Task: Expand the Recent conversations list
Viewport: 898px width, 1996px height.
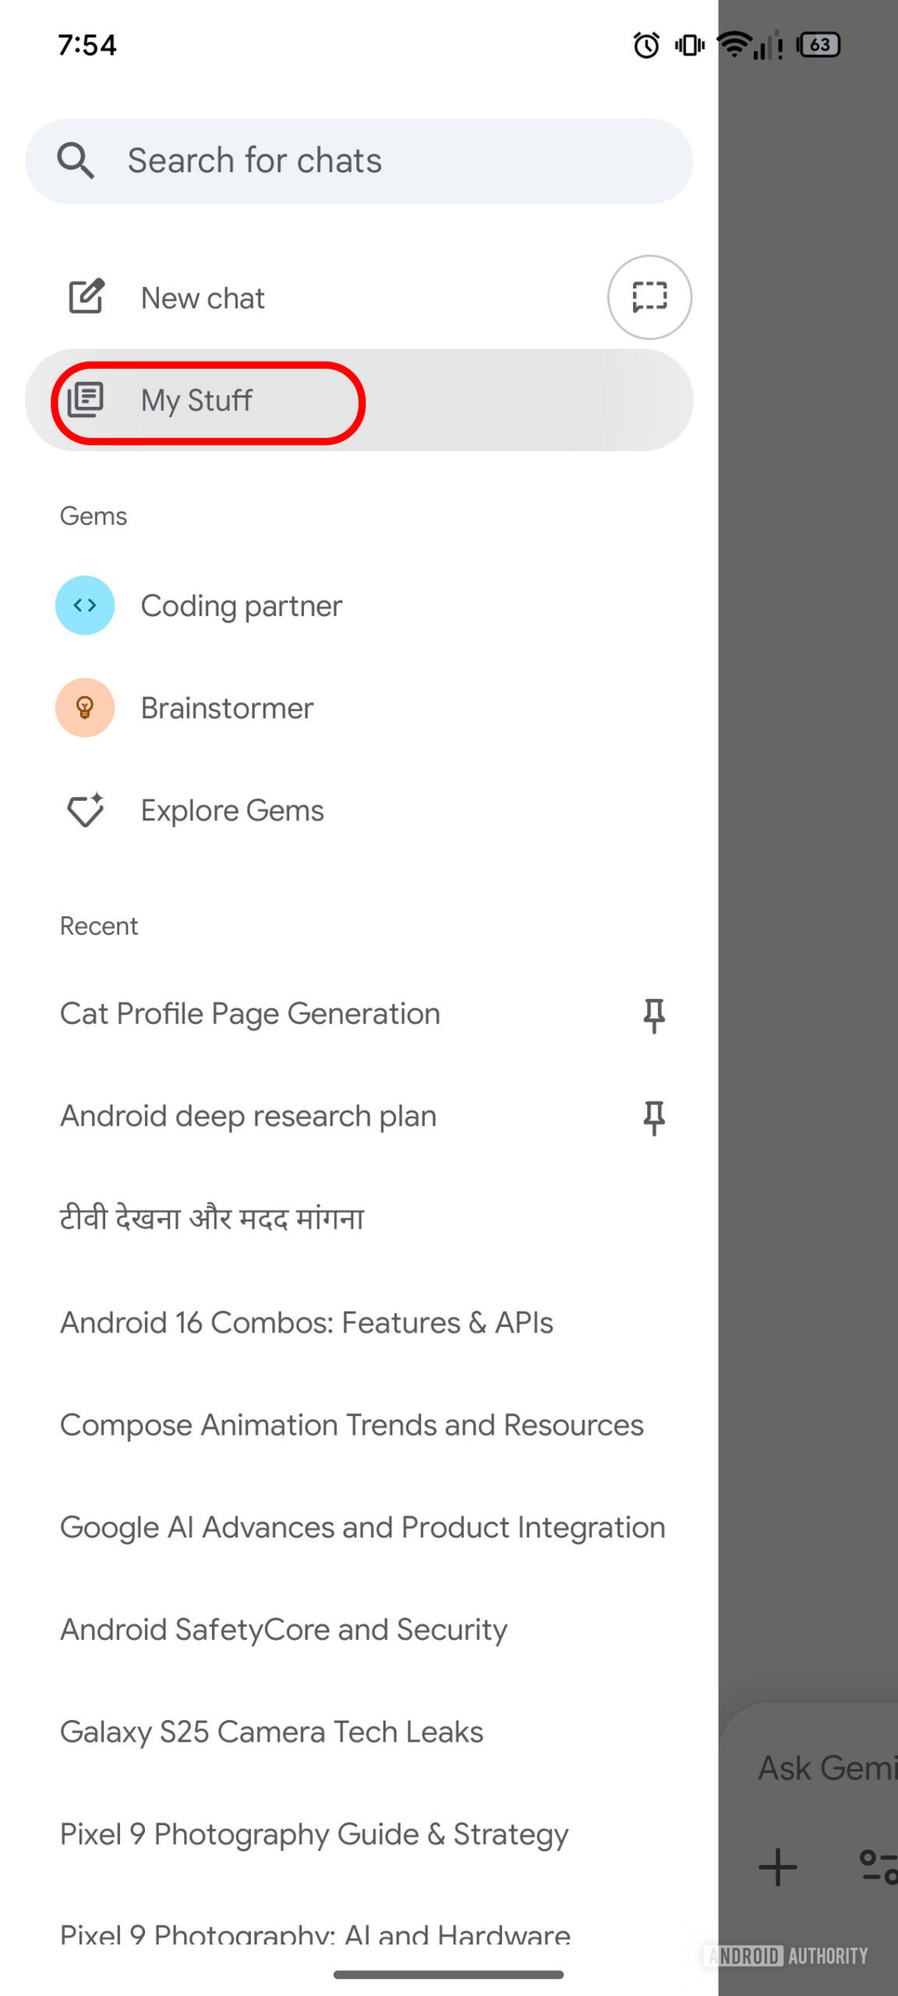Action: [99, 925]
